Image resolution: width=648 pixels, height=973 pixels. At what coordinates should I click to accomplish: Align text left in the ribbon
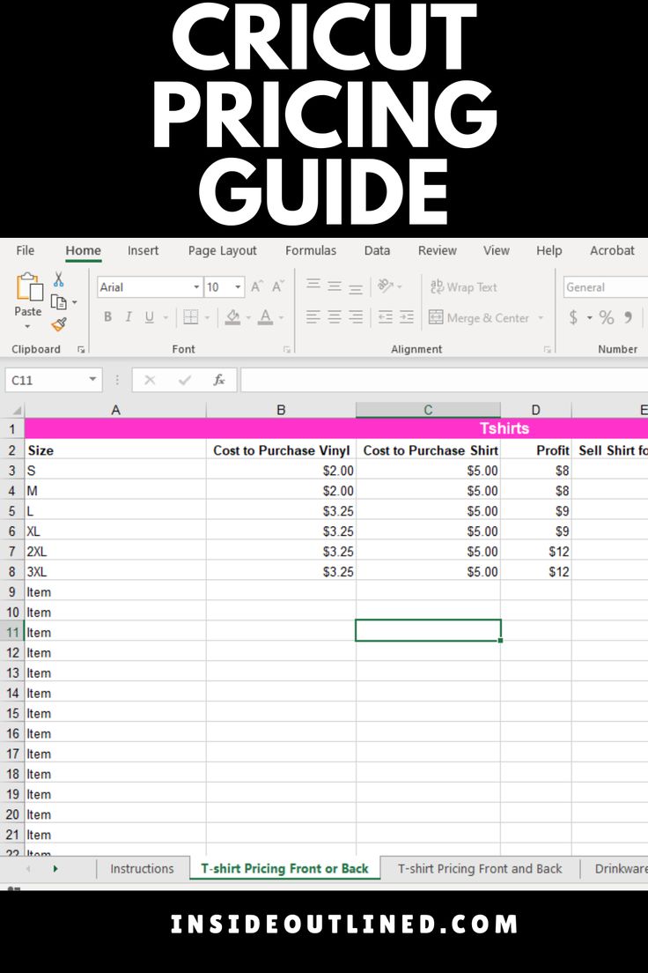pyautogui.click(x=313, y=317)
